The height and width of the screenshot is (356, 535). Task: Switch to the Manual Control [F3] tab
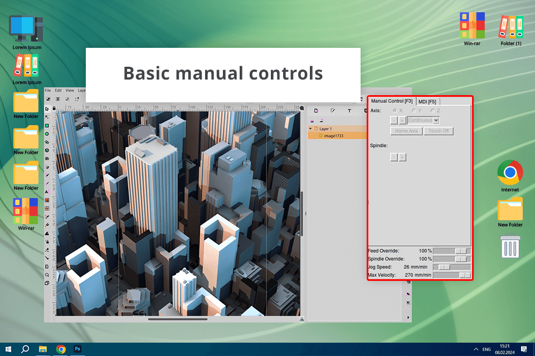tap(391, 101)
